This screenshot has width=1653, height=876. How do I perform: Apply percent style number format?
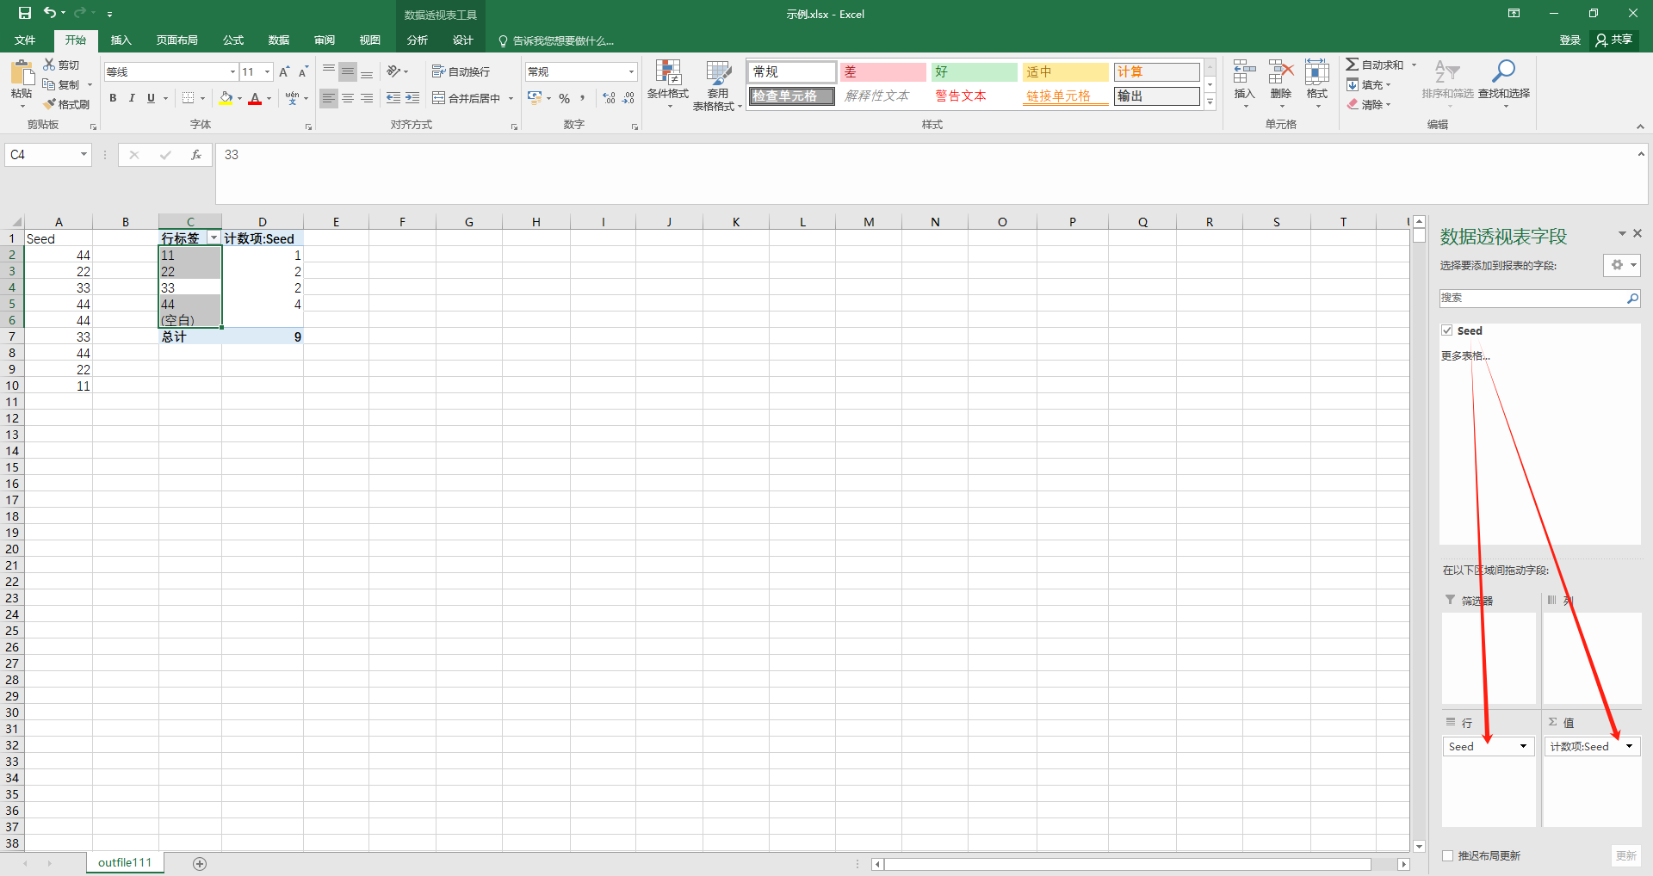tap(564, 98)
